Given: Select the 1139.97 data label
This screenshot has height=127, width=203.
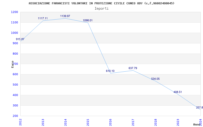Looking at the screenshot, I should coord(65,16).
